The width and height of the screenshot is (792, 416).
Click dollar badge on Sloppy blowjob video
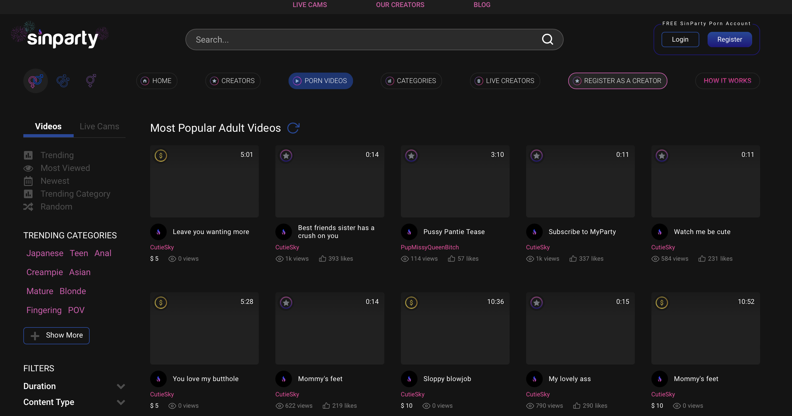411,302
